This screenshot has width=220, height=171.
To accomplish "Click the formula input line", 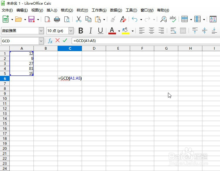I will click(x=146, y=41).
